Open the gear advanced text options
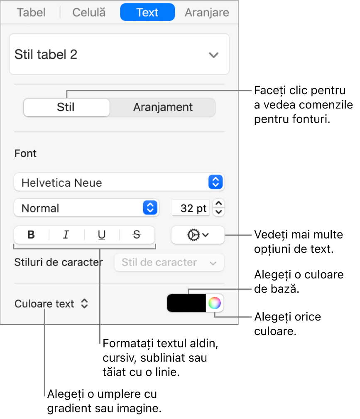This screenshot has width=360, height=419. 198,235
